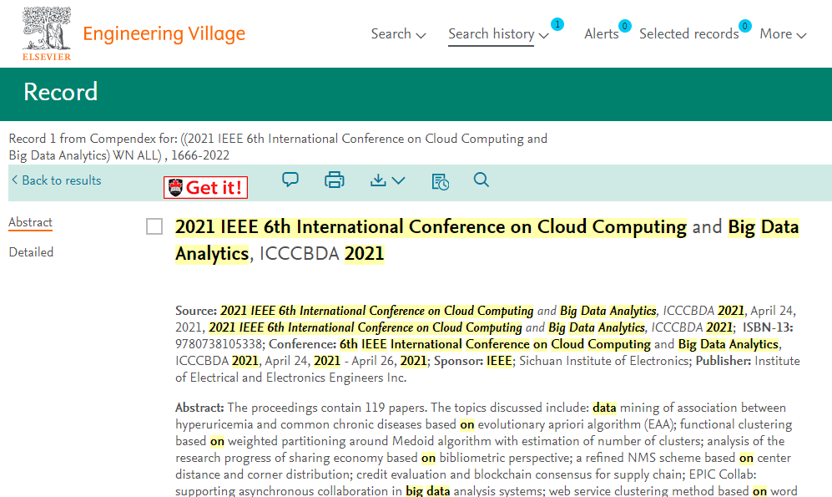The image size is (832, 497).
Task: Switch to the Detailed tab
Action: point(31,252)
